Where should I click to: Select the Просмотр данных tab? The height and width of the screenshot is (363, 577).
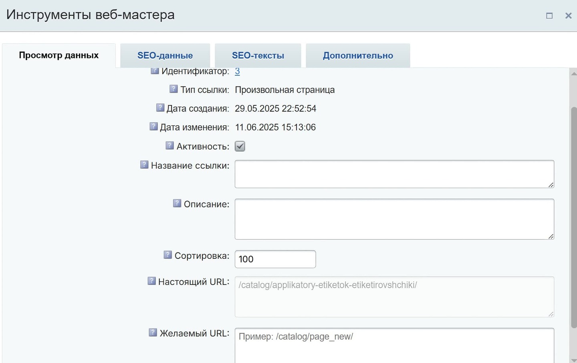[59, 55]
